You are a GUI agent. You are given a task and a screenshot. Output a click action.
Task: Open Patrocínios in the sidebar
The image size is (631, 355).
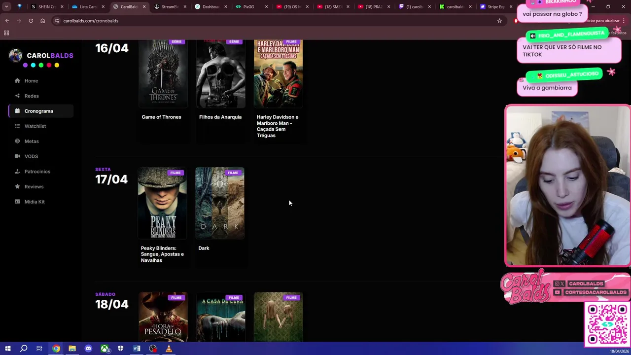point(41,172)
